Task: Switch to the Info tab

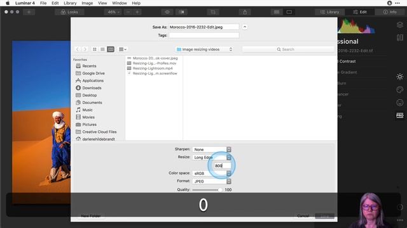Action: (390, 12)
